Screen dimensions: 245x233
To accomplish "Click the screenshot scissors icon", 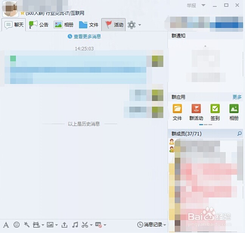I will click(85, 225).
